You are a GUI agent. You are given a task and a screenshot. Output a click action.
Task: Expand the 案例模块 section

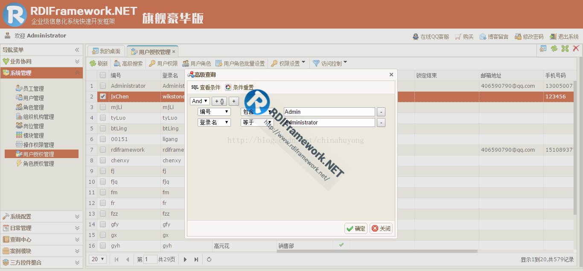(41, 251)
